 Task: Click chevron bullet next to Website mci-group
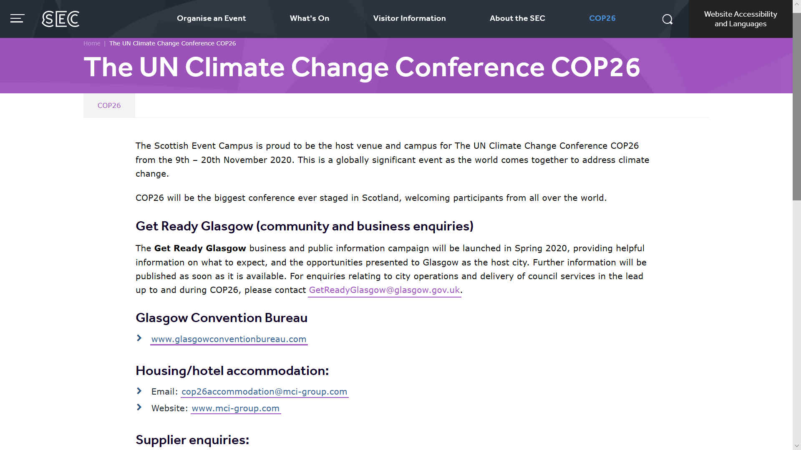pos(139,407)
